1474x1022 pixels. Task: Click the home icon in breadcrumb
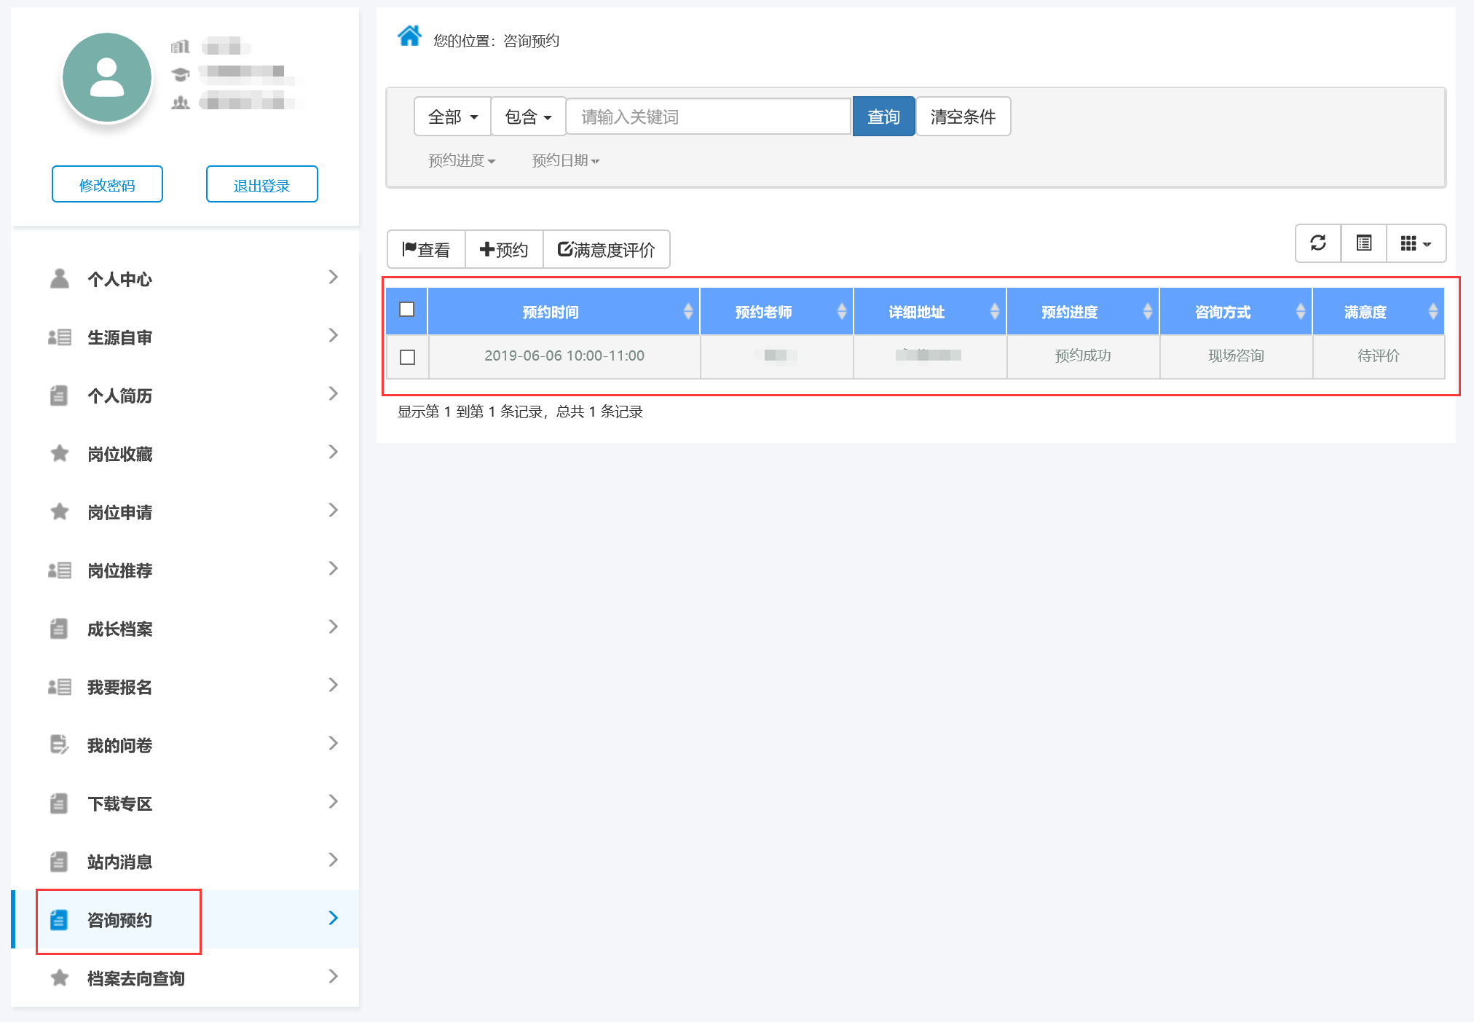click(x=409, y=36)
